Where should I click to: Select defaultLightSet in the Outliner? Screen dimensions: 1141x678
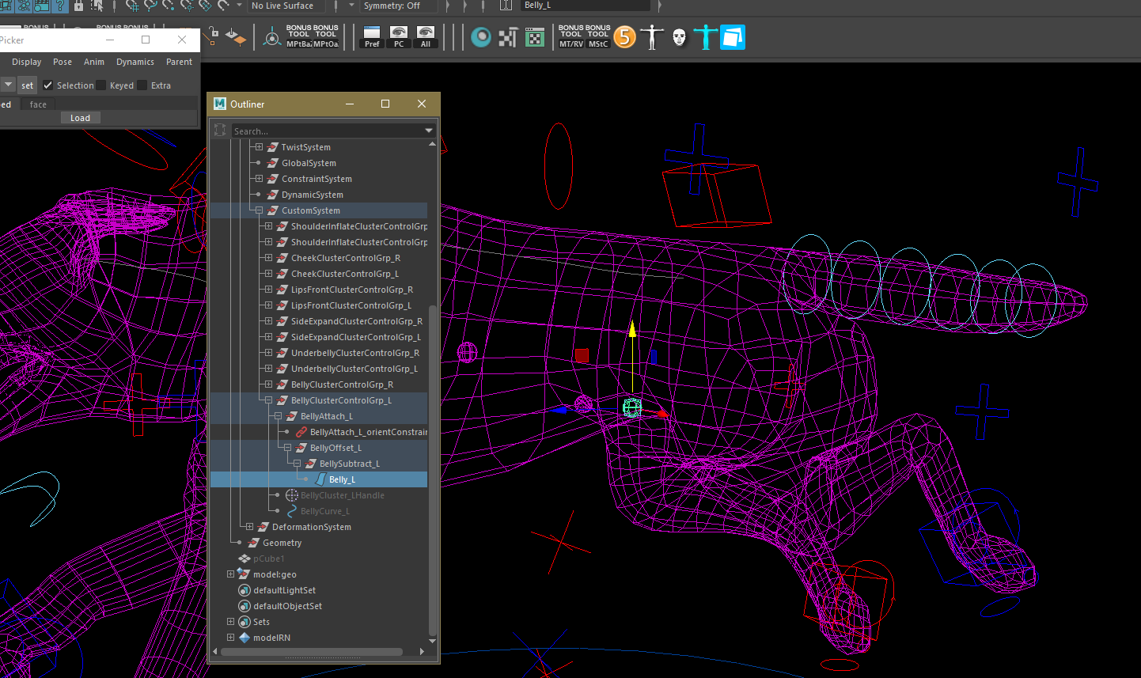pyautogui.click(x=319, y=590)
